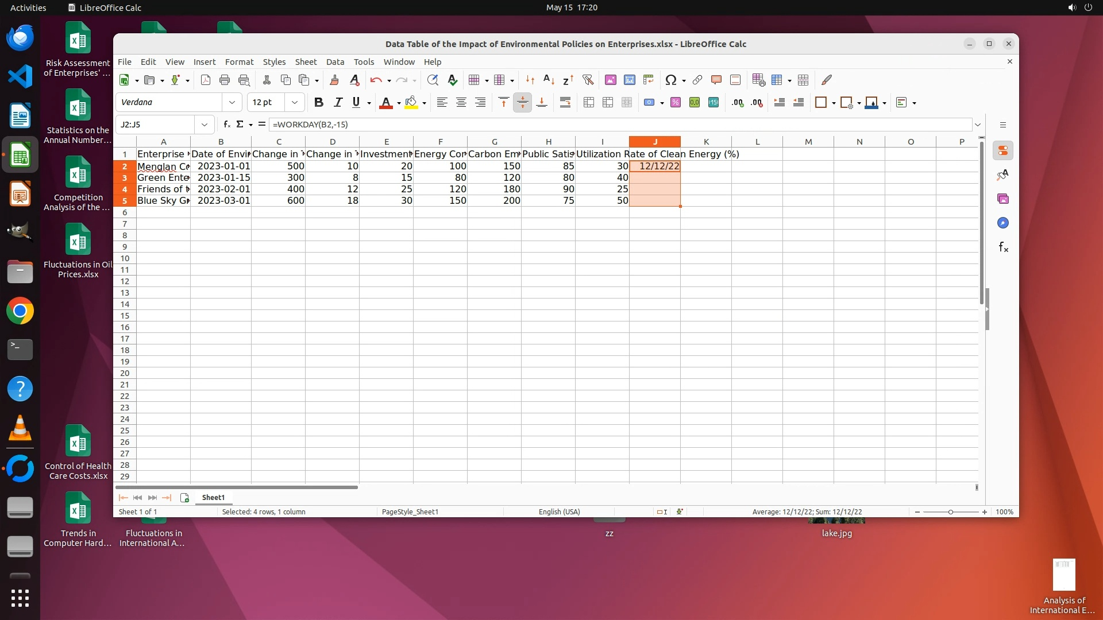The height and width of the screenshot is (620, 1103).
Task: Select the Sheet1 tab
Action: pyautogui.click(x=213, y=497)
